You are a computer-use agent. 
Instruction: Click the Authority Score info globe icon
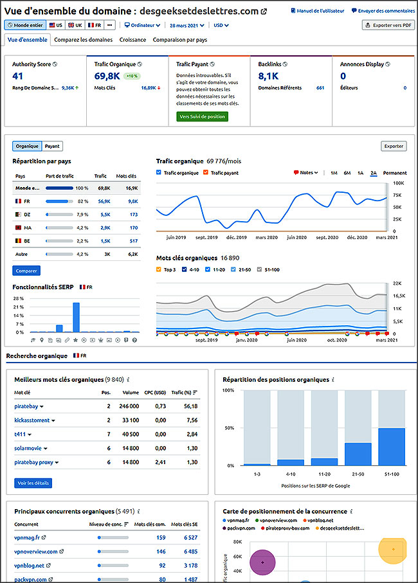pyautogui.click(x=55, y=64)
